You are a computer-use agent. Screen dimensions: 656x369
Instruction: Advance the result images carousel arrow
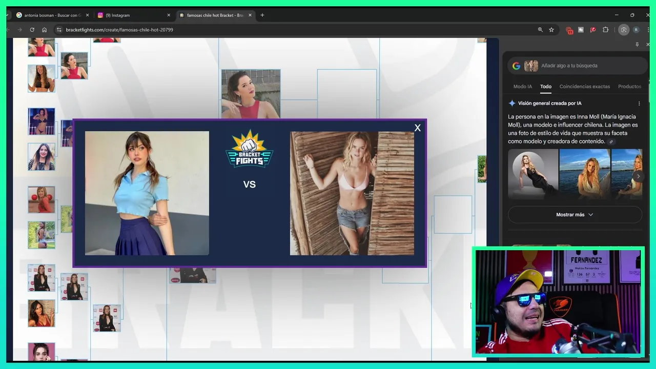(638, 176)
